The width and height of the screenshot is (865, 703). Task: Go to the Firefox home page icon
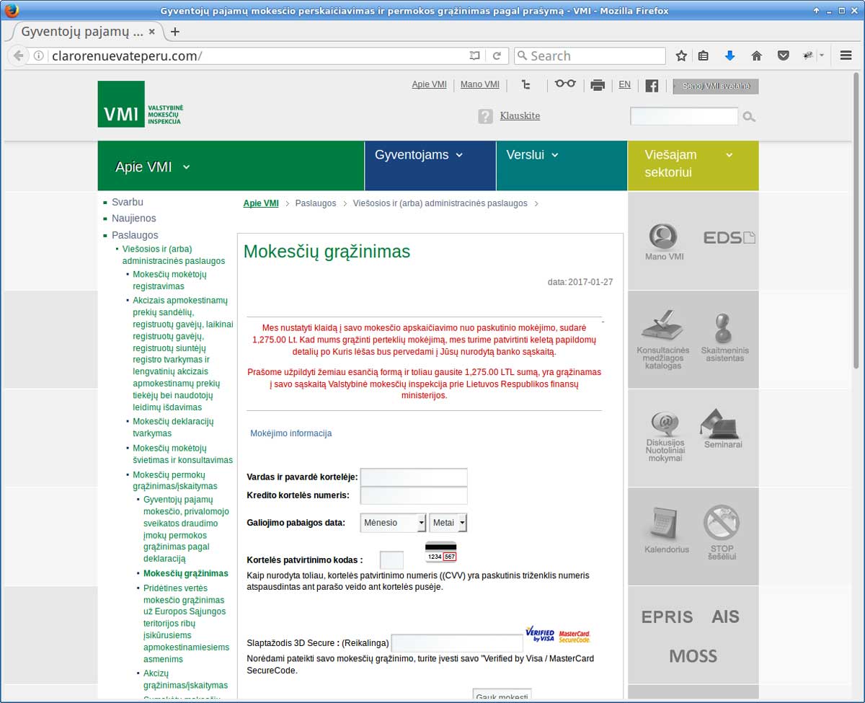pos(756,56)
